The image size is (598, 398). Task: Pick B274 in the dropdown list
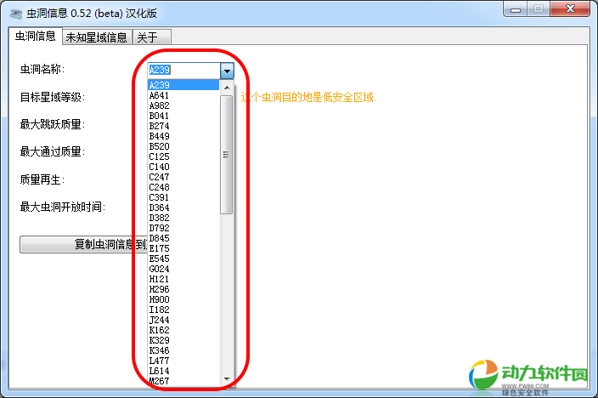point(160,126)
